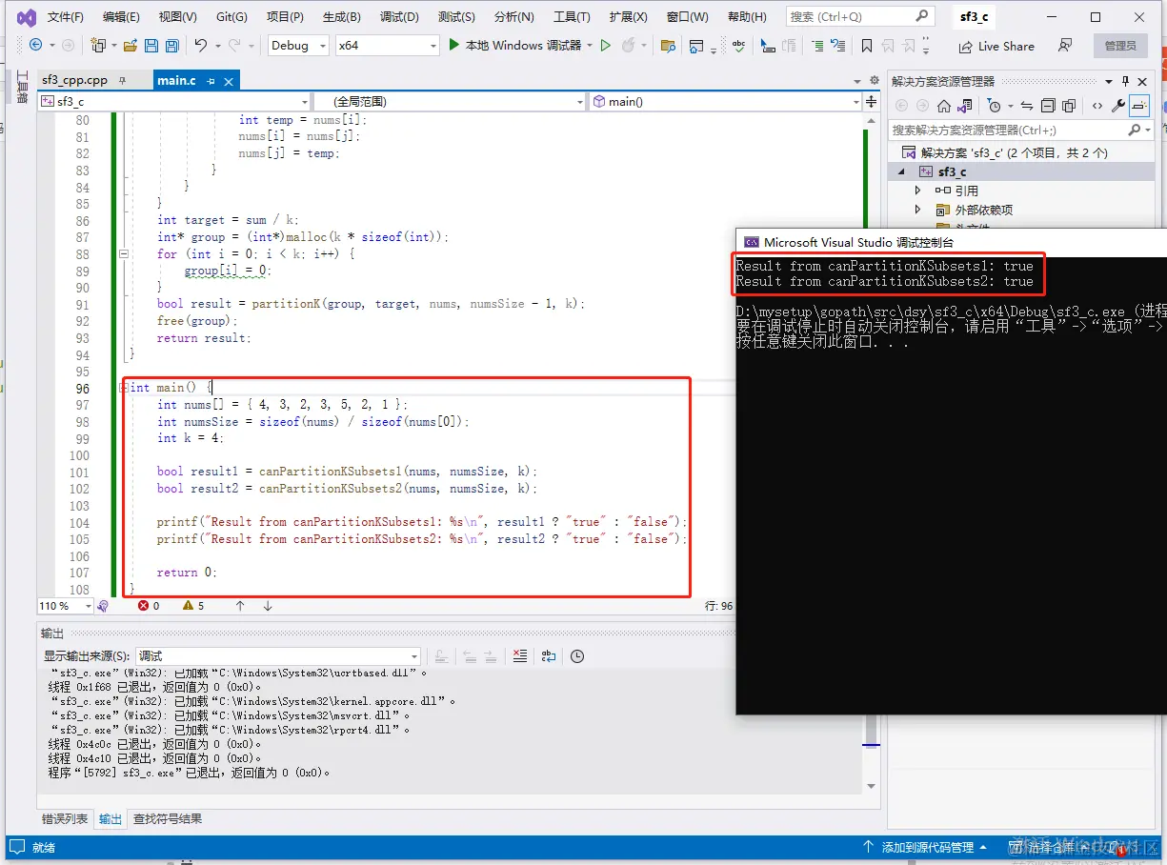Toggle a bookmark with the bookmark icon
The width and height of the screenshot is (1167, 865).
click(867, 46)
